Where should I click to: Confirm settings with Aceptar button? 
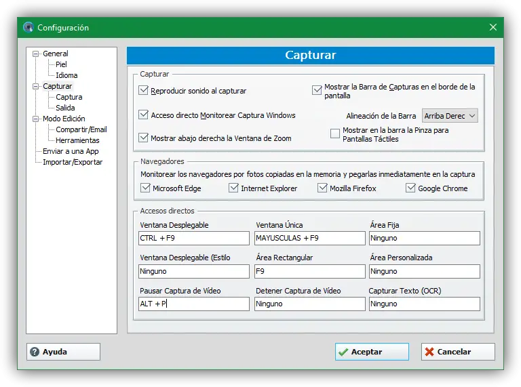pyautogui.click(x=372, y=352)
